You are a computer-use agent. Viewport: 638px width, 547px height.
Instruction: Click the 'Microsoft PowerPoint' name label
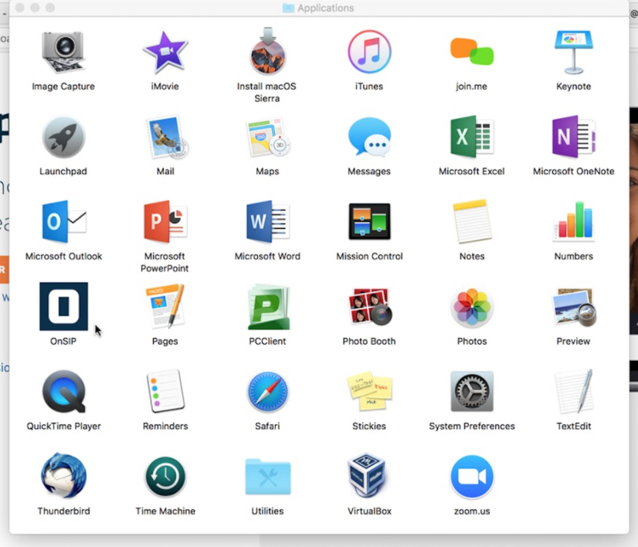pyautogui.click(x=165, y=263)
